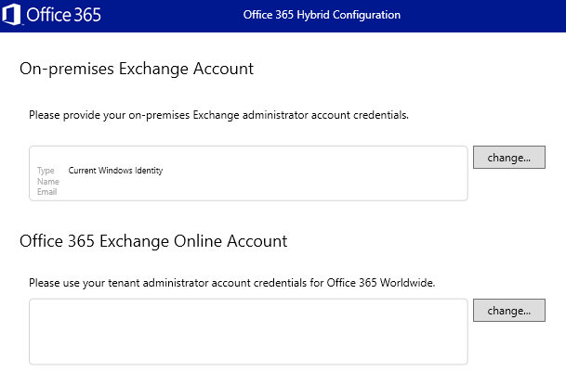The width and height of the screenshot is (566, 371).
Task: Select the empty Exchange Online credentials box
Action: pyautogui.click(x=248, y=331)
